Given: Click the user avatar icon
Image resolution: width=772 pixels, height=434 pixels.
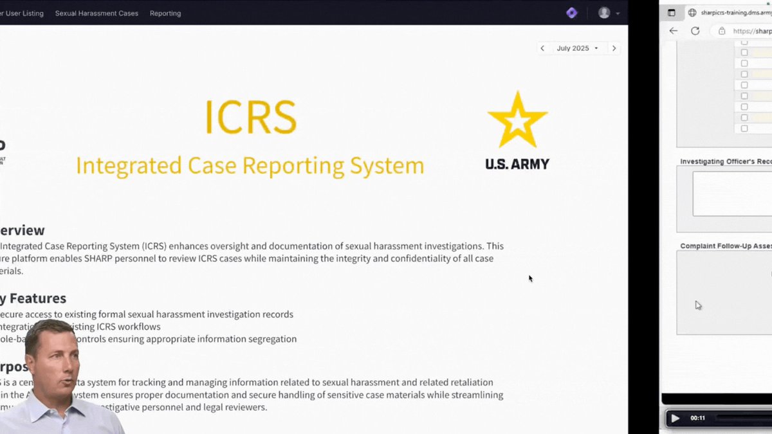Looking at the screenshot, I should point(603,13).
